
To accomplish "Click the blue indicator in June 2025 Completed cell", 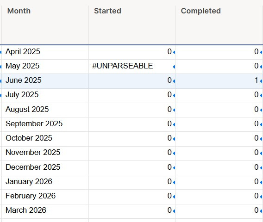I will 261,81.
